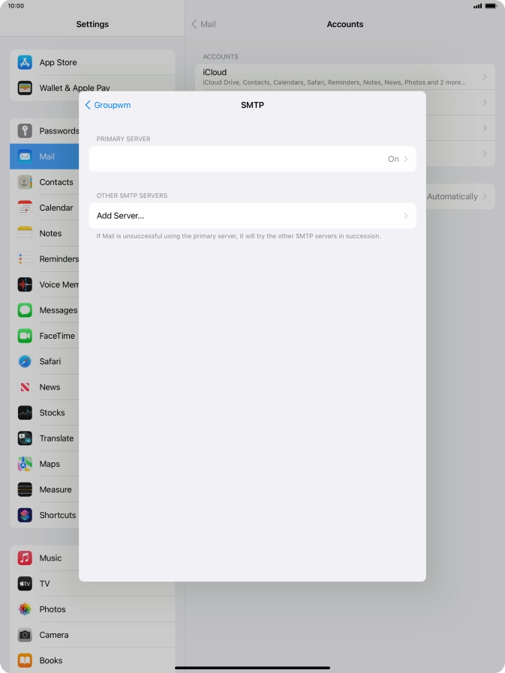
Task: Select Photos in settings sidebar
Action: (52, 609)
